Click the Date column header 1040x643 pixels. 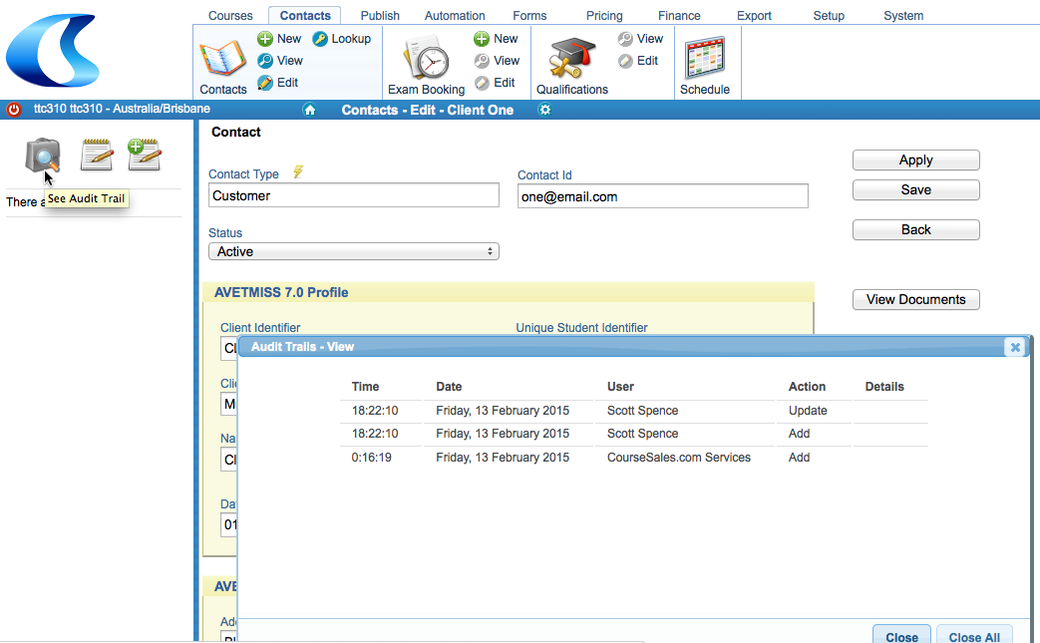coord(449,387)
